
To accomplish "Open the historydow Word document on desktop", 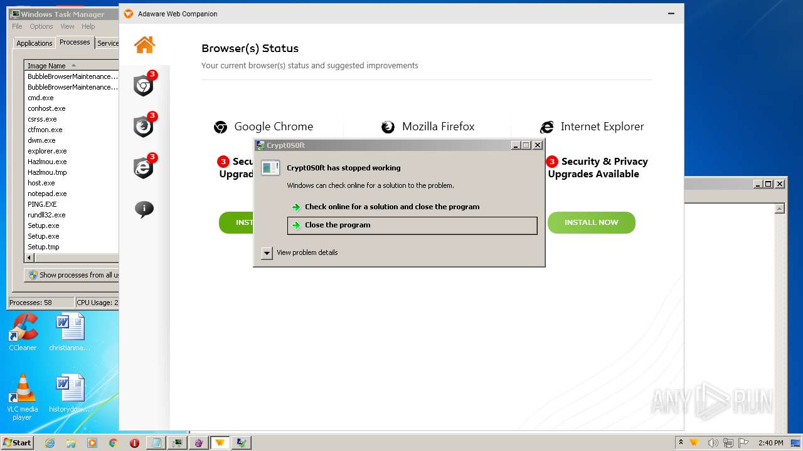I will (x=70, y=393).
